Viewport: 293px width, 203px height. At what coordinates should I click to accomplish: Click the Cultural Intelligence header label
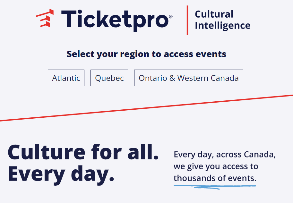(x=222, y=19)
